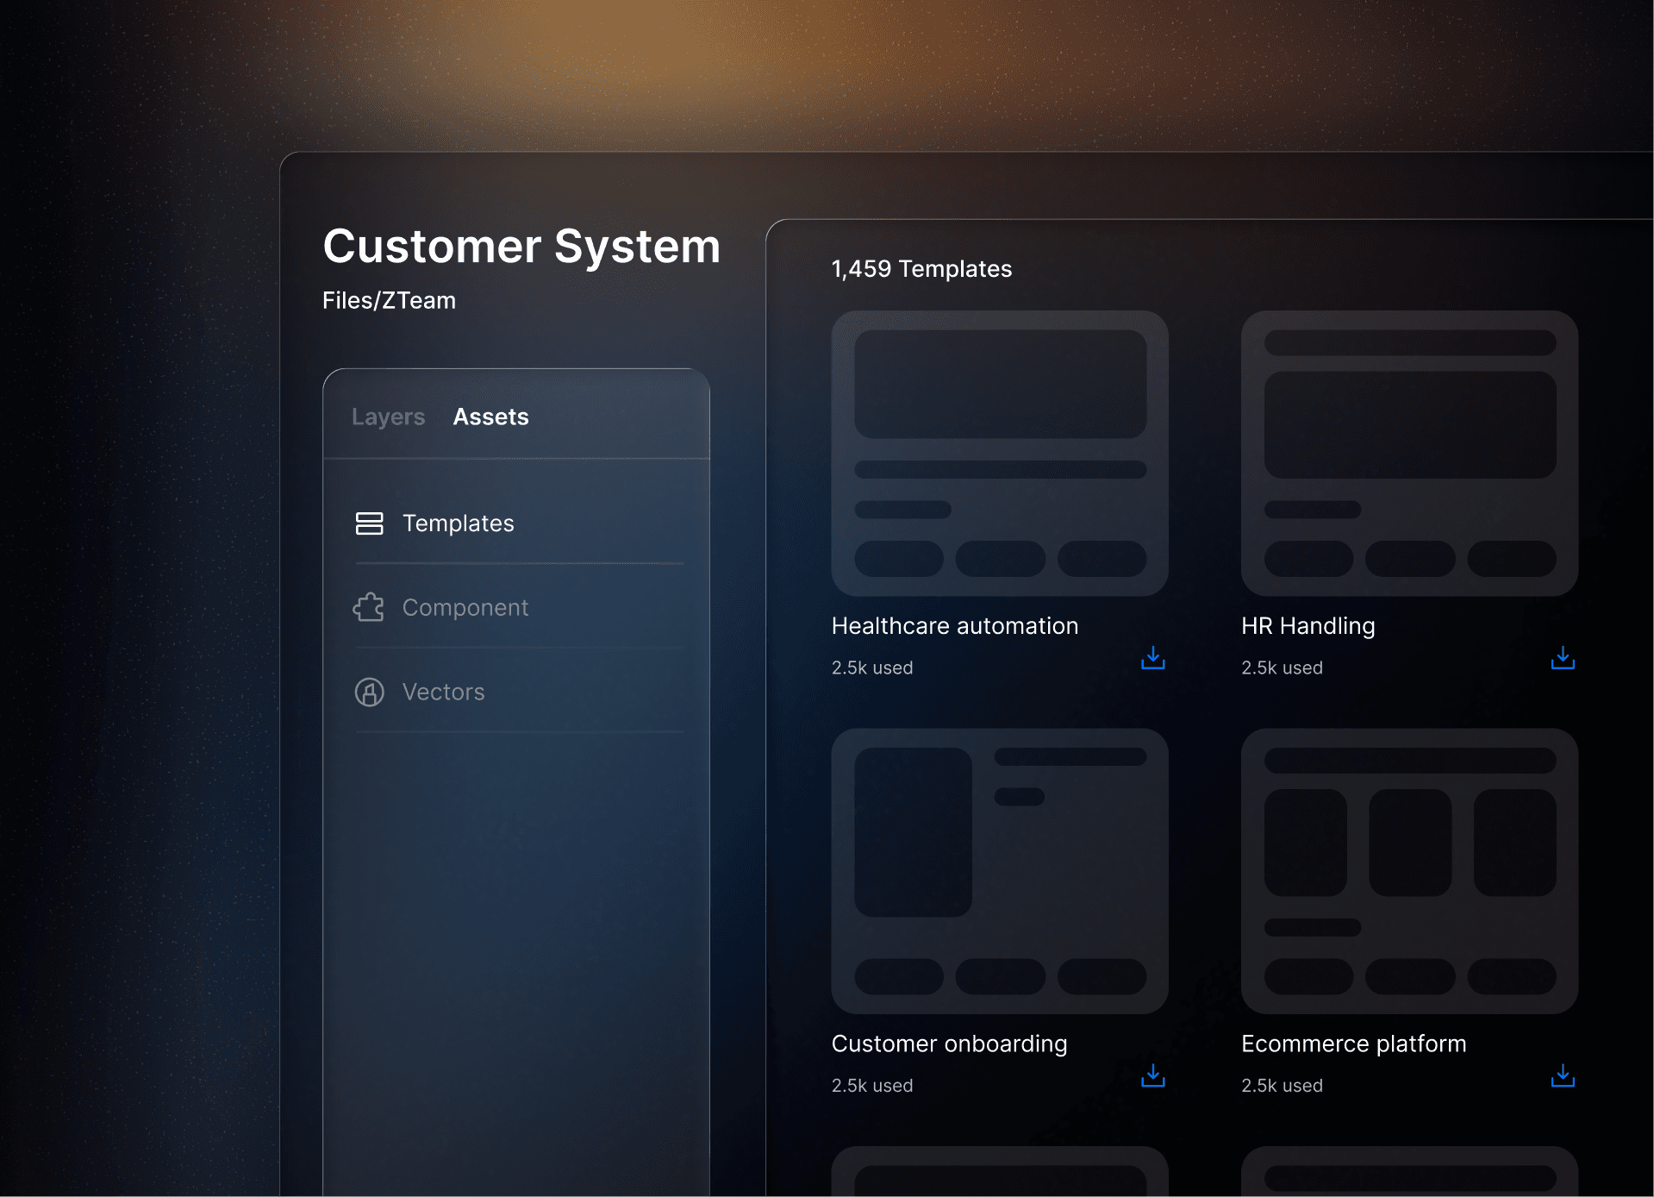Download the Ecommerce platform template

click(1562, 1075)
